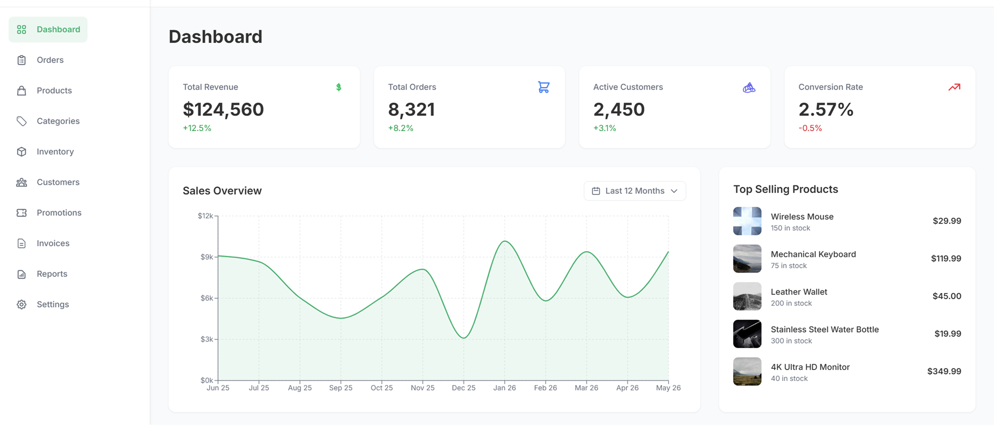The width and height of the screenshot is (994, 425).
Task: Click the Jan 26 label on chart axis
Action: click(x=505, y=388)
